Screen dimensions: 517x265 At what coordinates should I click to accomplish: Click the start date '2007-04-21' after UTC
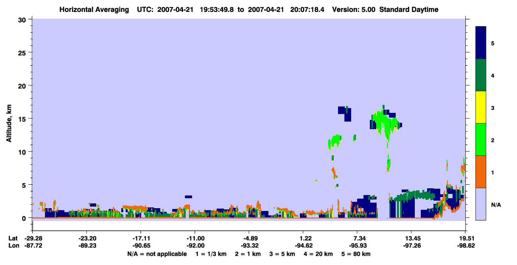pos(176,10)
